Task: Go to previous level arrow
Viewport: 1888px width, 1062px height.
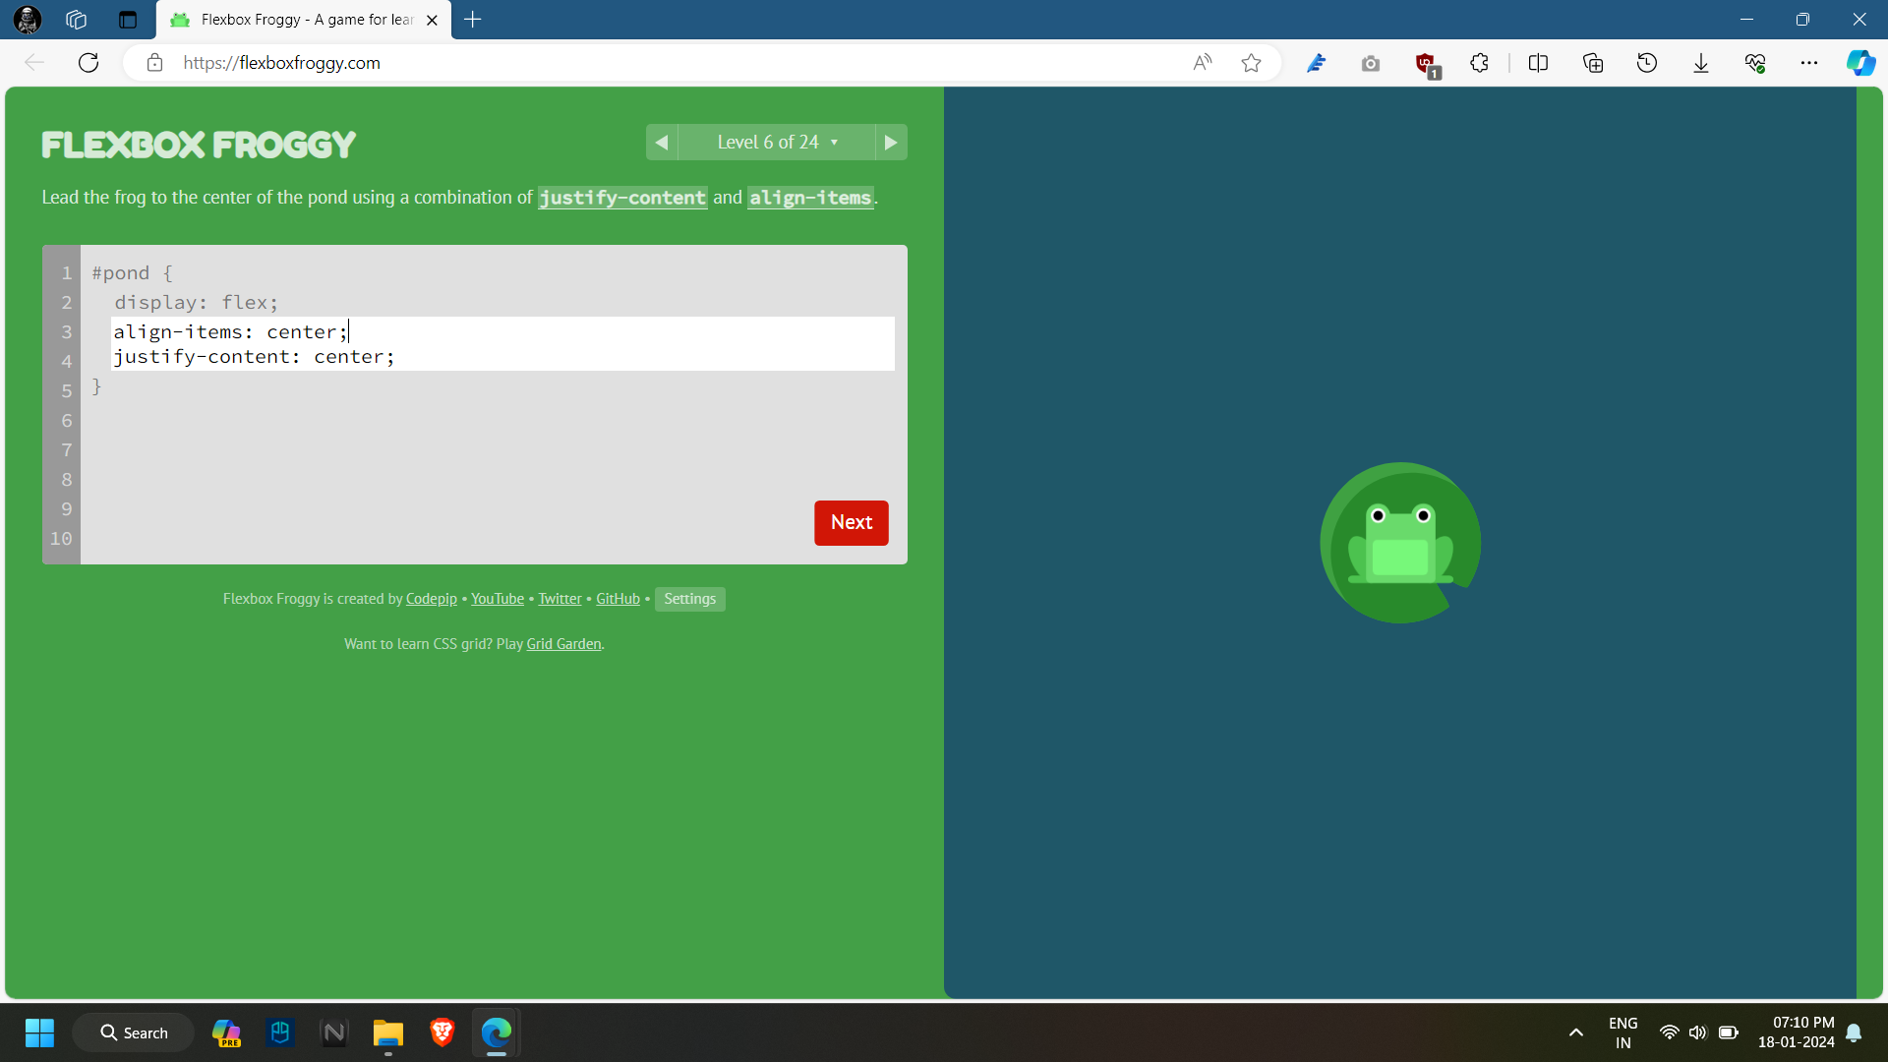Action: (662, 143)
